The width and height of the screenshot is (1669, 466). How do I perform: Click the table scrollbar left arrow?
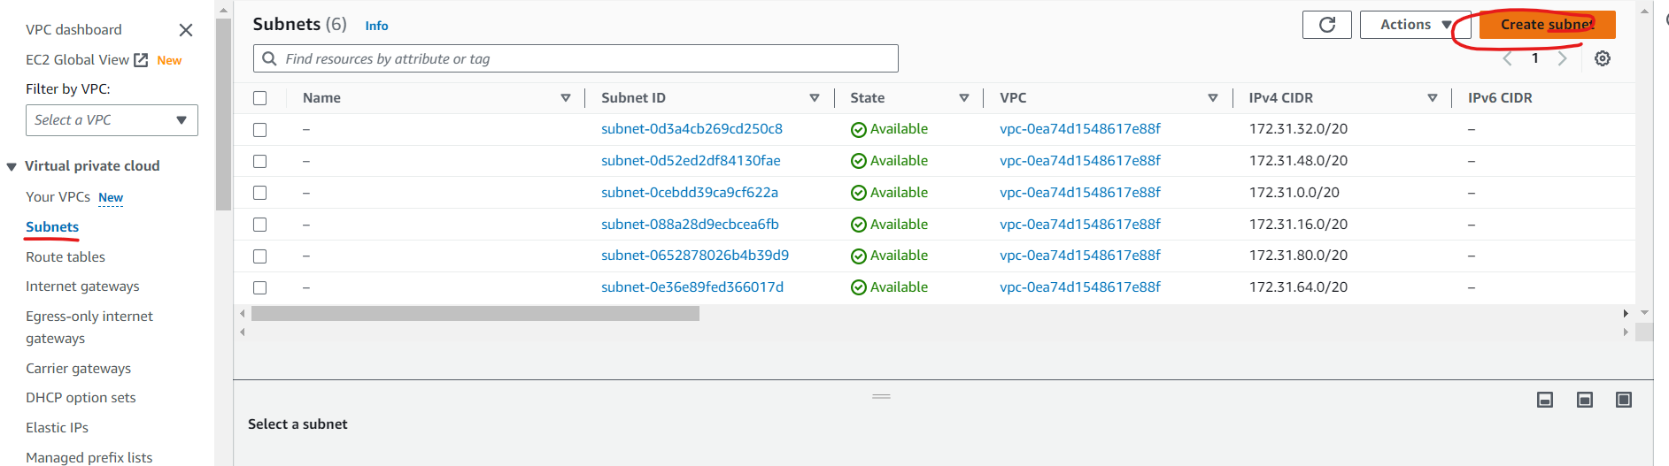[x=243, y=314]
